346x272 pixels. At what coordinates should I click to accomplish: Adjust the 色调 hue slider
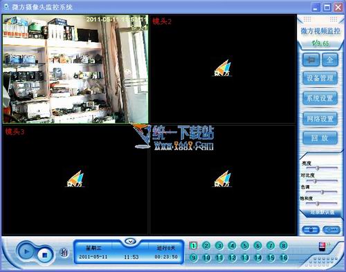[322, 192]
